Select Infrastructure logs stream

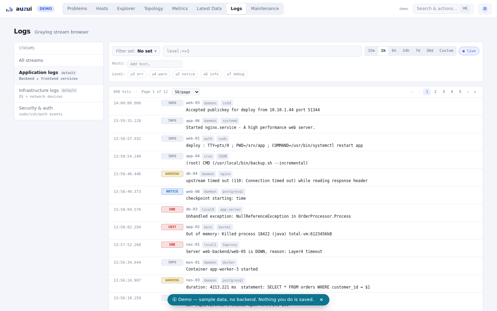(59, 93)
